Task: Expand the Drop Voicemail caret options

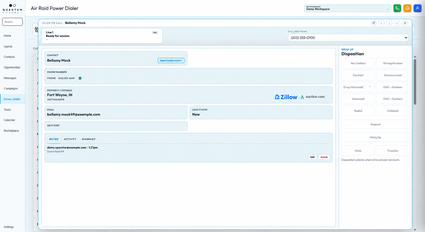Action: (x=370, y=87)
